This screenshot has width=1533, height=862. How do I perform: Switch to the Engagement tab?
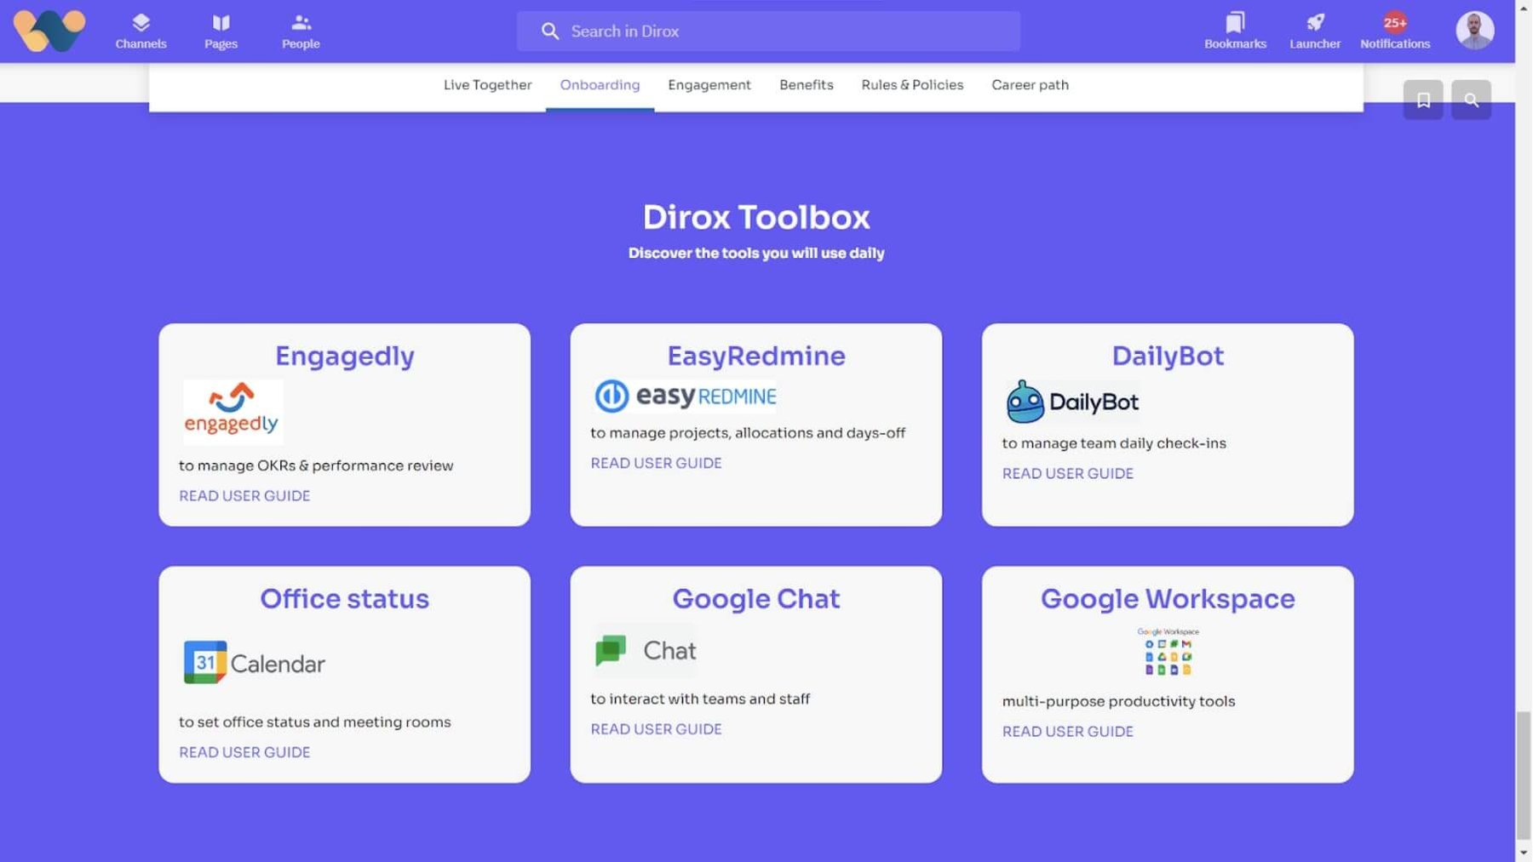coord(709,84)
